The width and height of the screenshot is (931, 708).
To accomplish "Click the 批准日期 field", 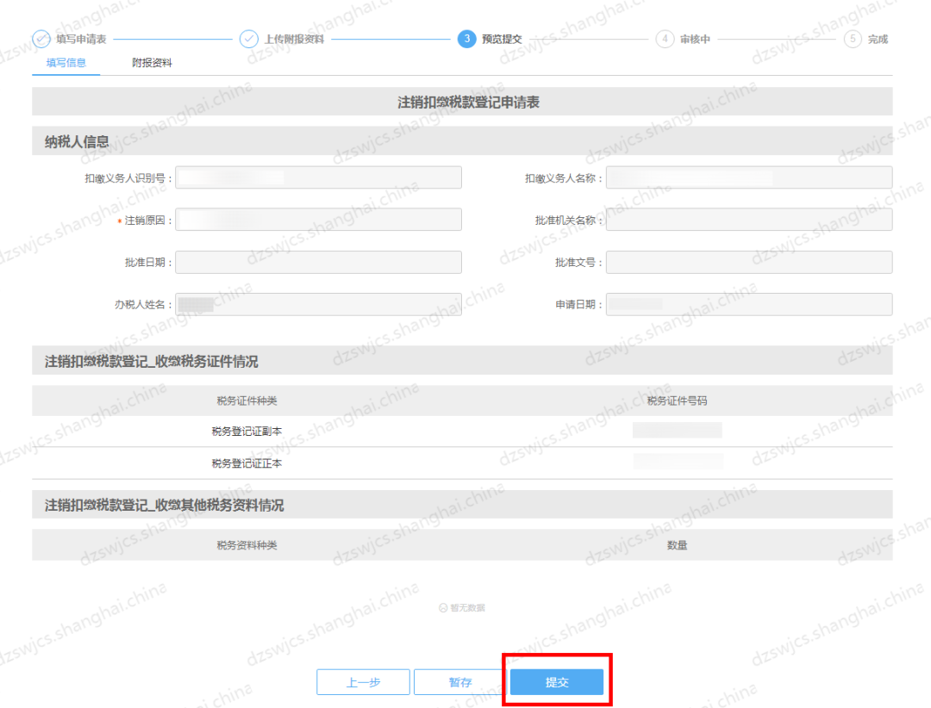I will point(318,263).
